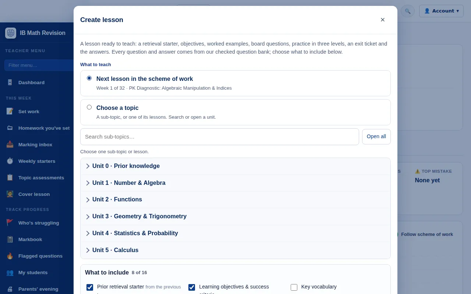Click the "None yet" top mistake value
The image size is (471, 294).
[x=427, y=180]
